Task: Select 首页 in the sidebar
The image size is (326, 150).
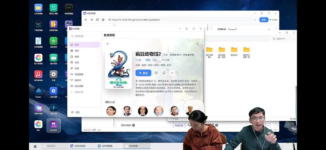Action: 84,45
